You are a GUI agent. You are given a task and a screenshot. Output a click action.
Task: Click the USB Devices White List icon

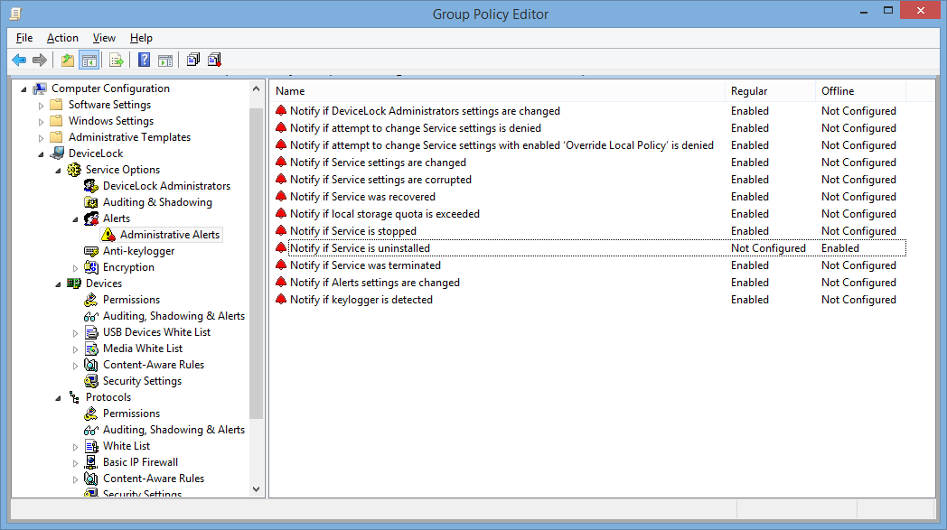[x=91, y=332]
